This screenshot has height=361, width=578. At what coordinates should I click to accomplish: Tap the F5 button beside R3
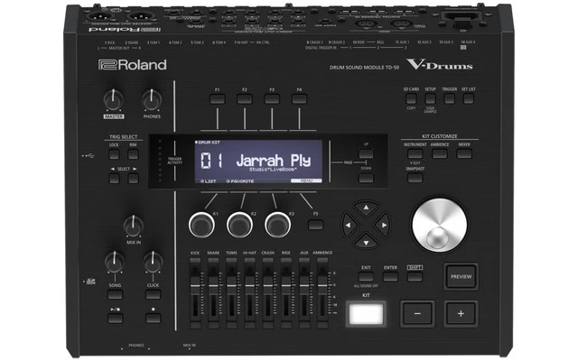316,225
